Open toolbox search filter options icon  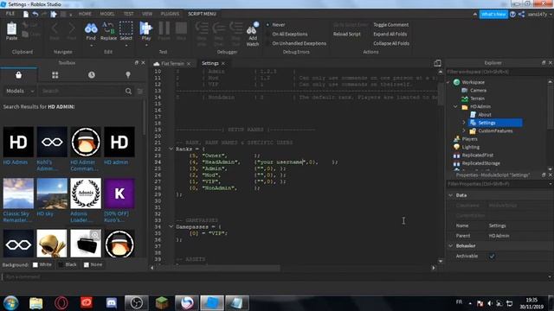[140, 91]
